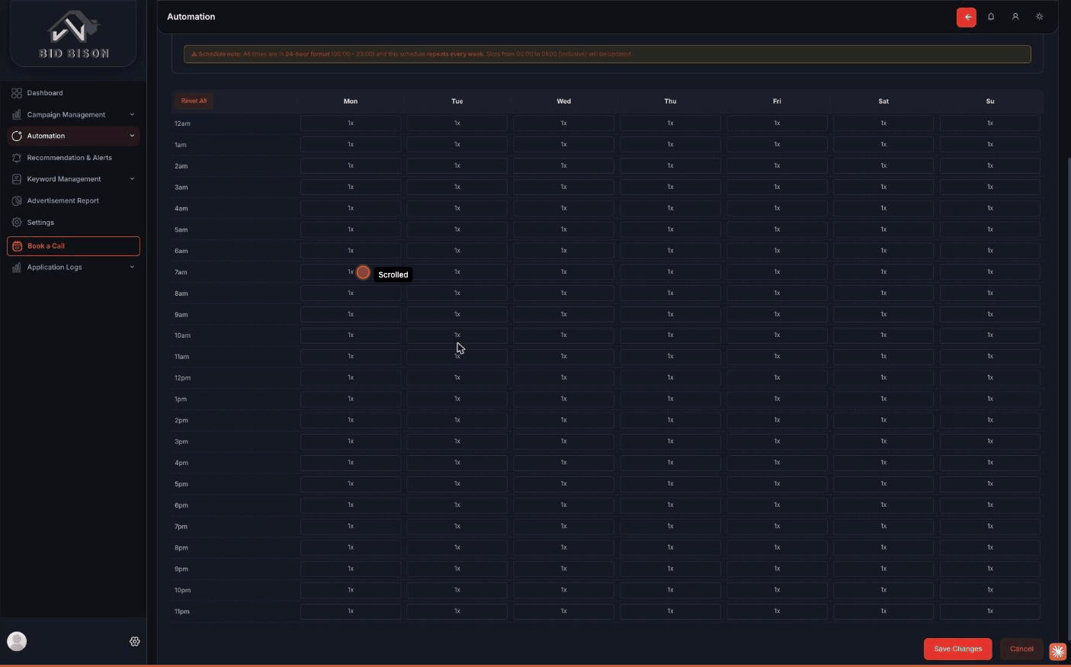Expand Campaign Management chevron
The width and height of the screenshot is (1071, 667).
pos(132,114)
